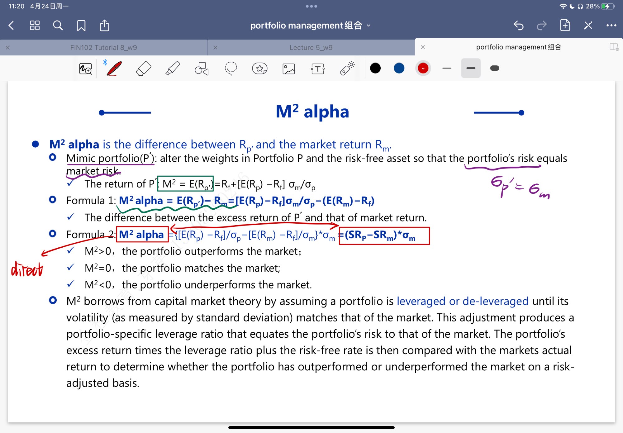
Task: Tap the 'Formula 1:' label
Action: point(91,200)
